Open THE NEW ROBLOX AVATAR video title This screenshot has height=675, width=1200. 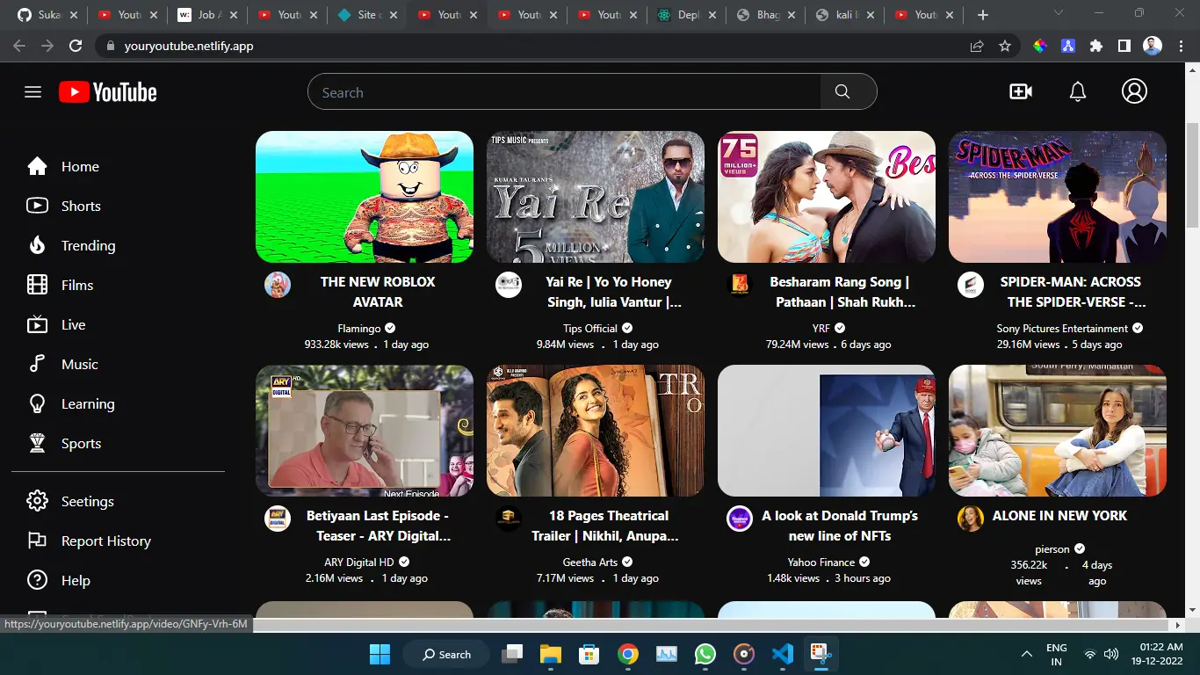(378, 292)
